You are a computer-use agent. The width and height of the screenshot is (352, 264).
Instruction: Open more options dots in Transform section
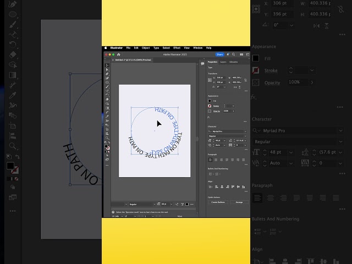coord(246,91)
